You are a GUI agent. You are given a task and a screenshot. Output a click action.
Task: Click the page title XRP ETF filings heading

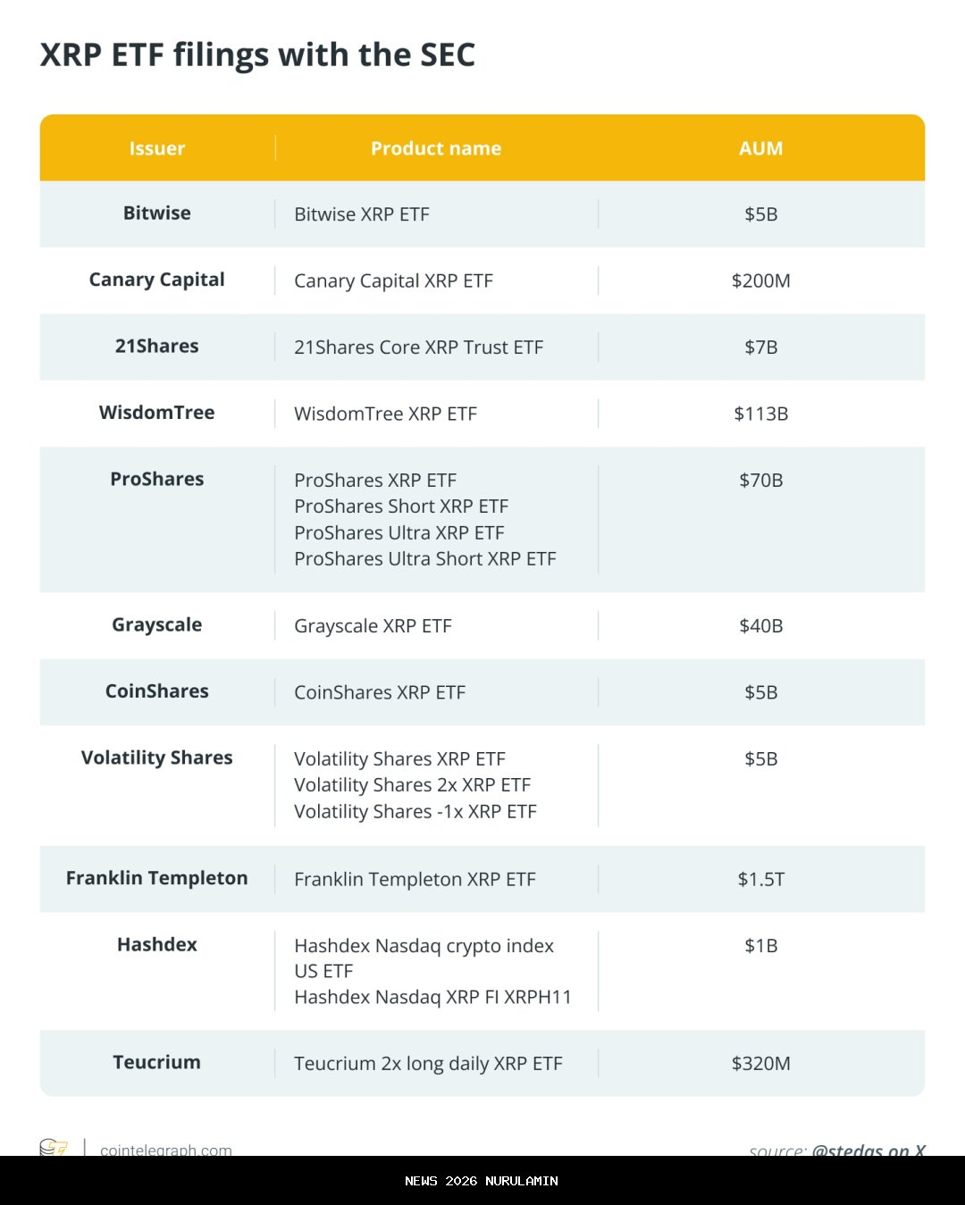click(x=257, y=55)
